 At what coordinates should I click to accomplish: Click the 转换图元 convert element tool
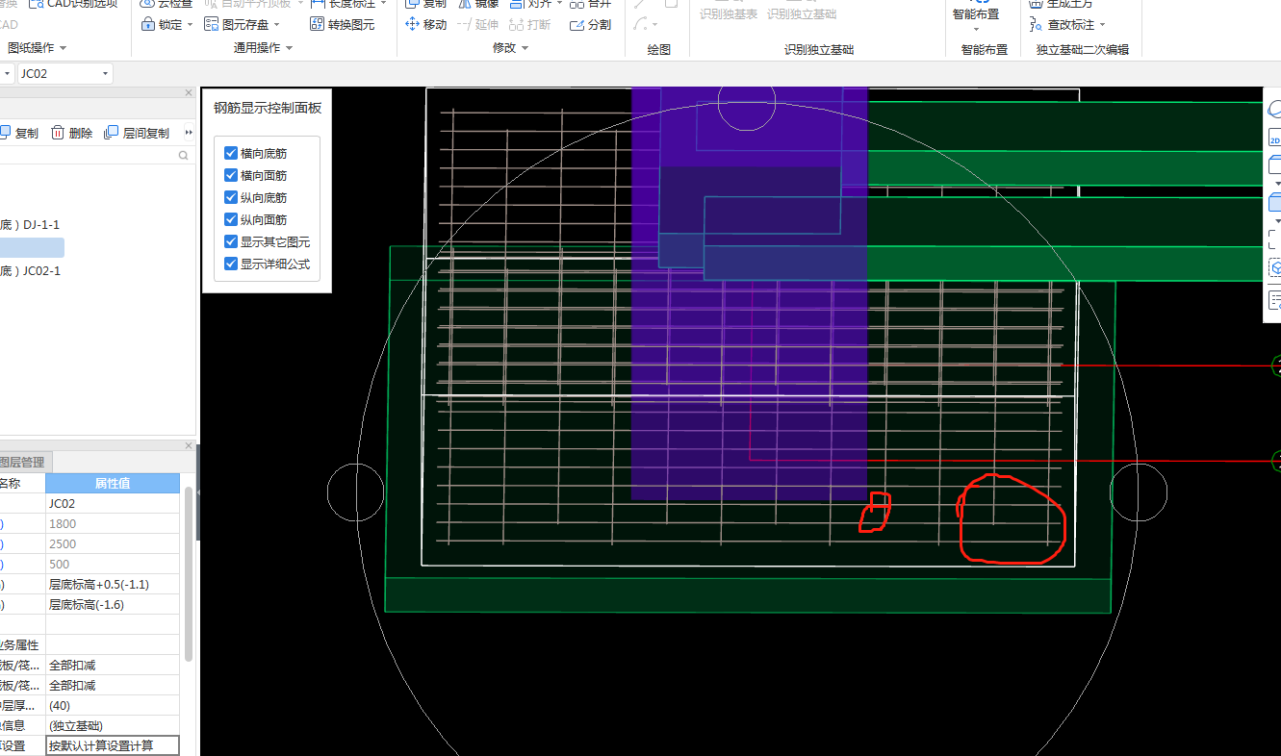343,24
